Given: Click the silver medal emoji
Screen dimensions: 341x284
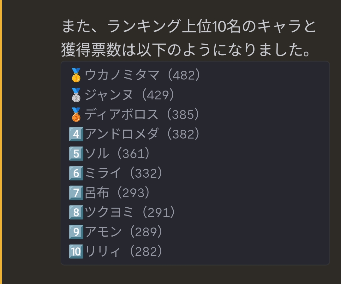Looking at the screenshot, I should [x=76, y=95].
